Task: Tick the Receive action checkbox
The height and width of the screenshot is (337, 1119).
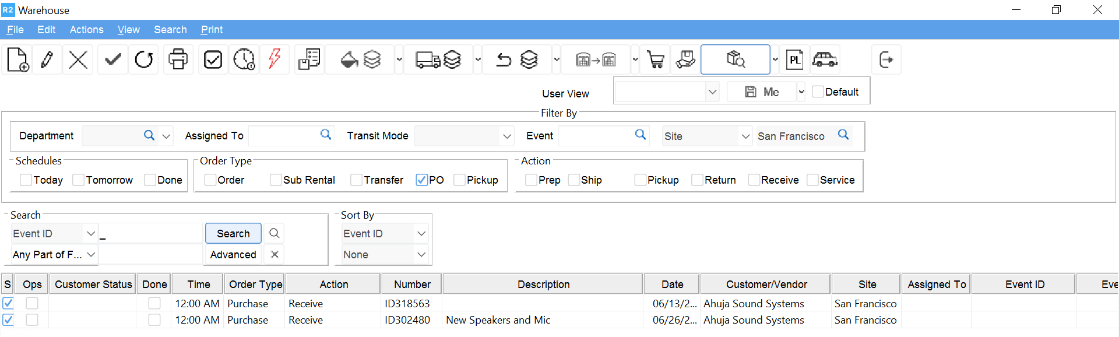Action: point(754,180)
